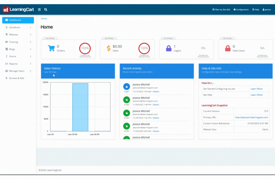This screenshot has width=275, height=179.
Task: Click the Sales 100% change circle
Action: coord(144,48)
